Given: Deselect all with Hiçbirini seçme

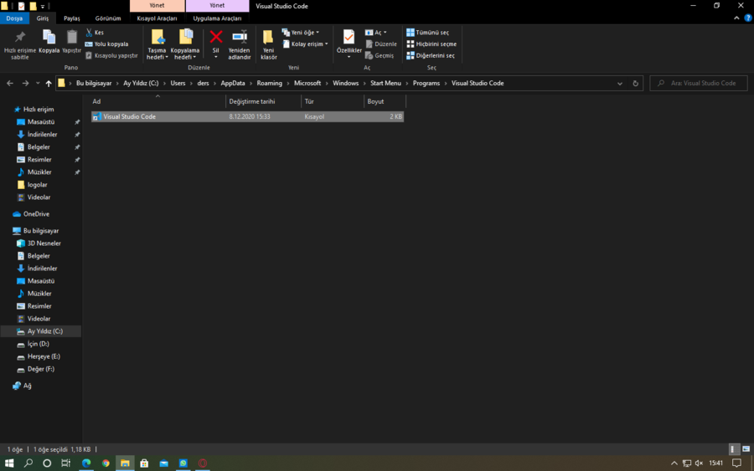Looking at the screenshot, I should (431, 44).
